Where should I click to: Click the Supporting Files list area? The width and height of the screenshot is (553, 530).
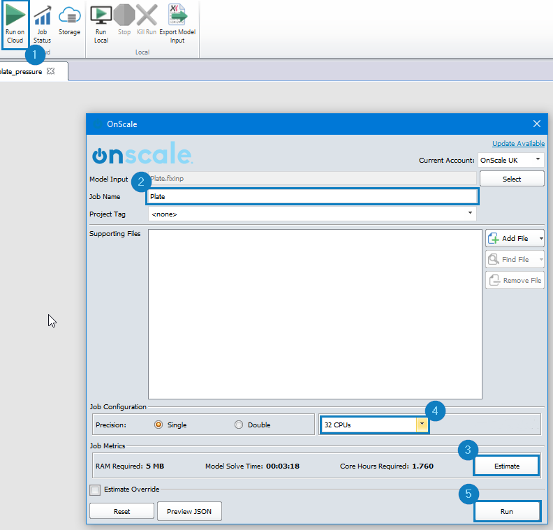315,314
